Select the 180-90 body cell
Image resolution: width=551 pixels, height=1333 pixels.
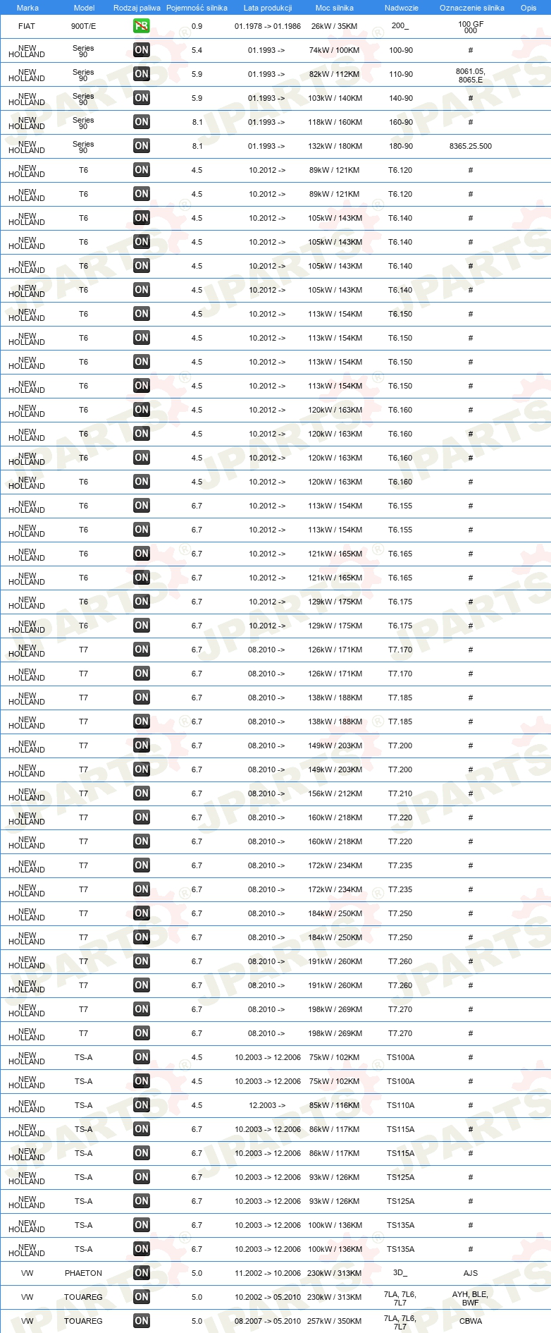tap(401, 146)
